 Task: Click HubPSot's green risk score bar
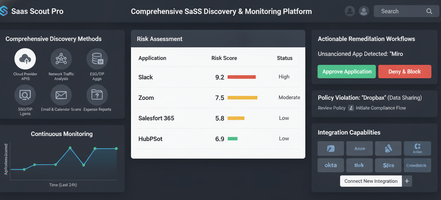pos(232,139)
